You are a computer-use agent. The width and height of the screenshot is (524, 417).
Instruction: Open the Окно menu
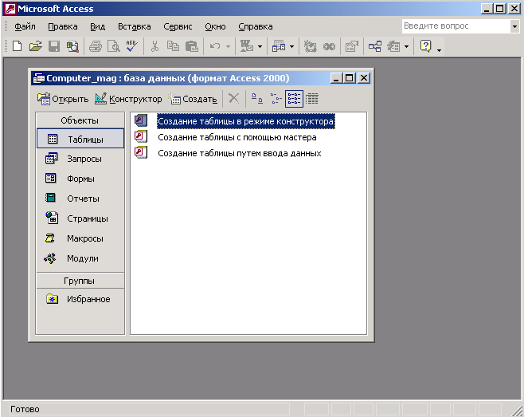(x=215, y=26)
